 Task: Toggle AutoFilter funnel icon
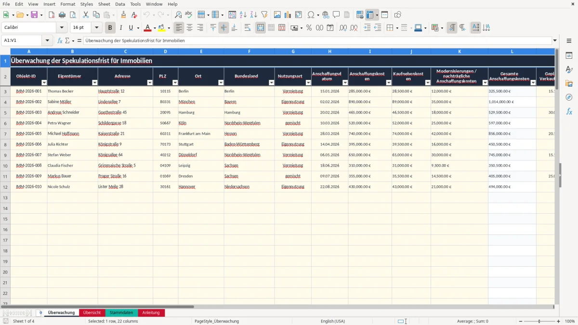tap(264, 15)
